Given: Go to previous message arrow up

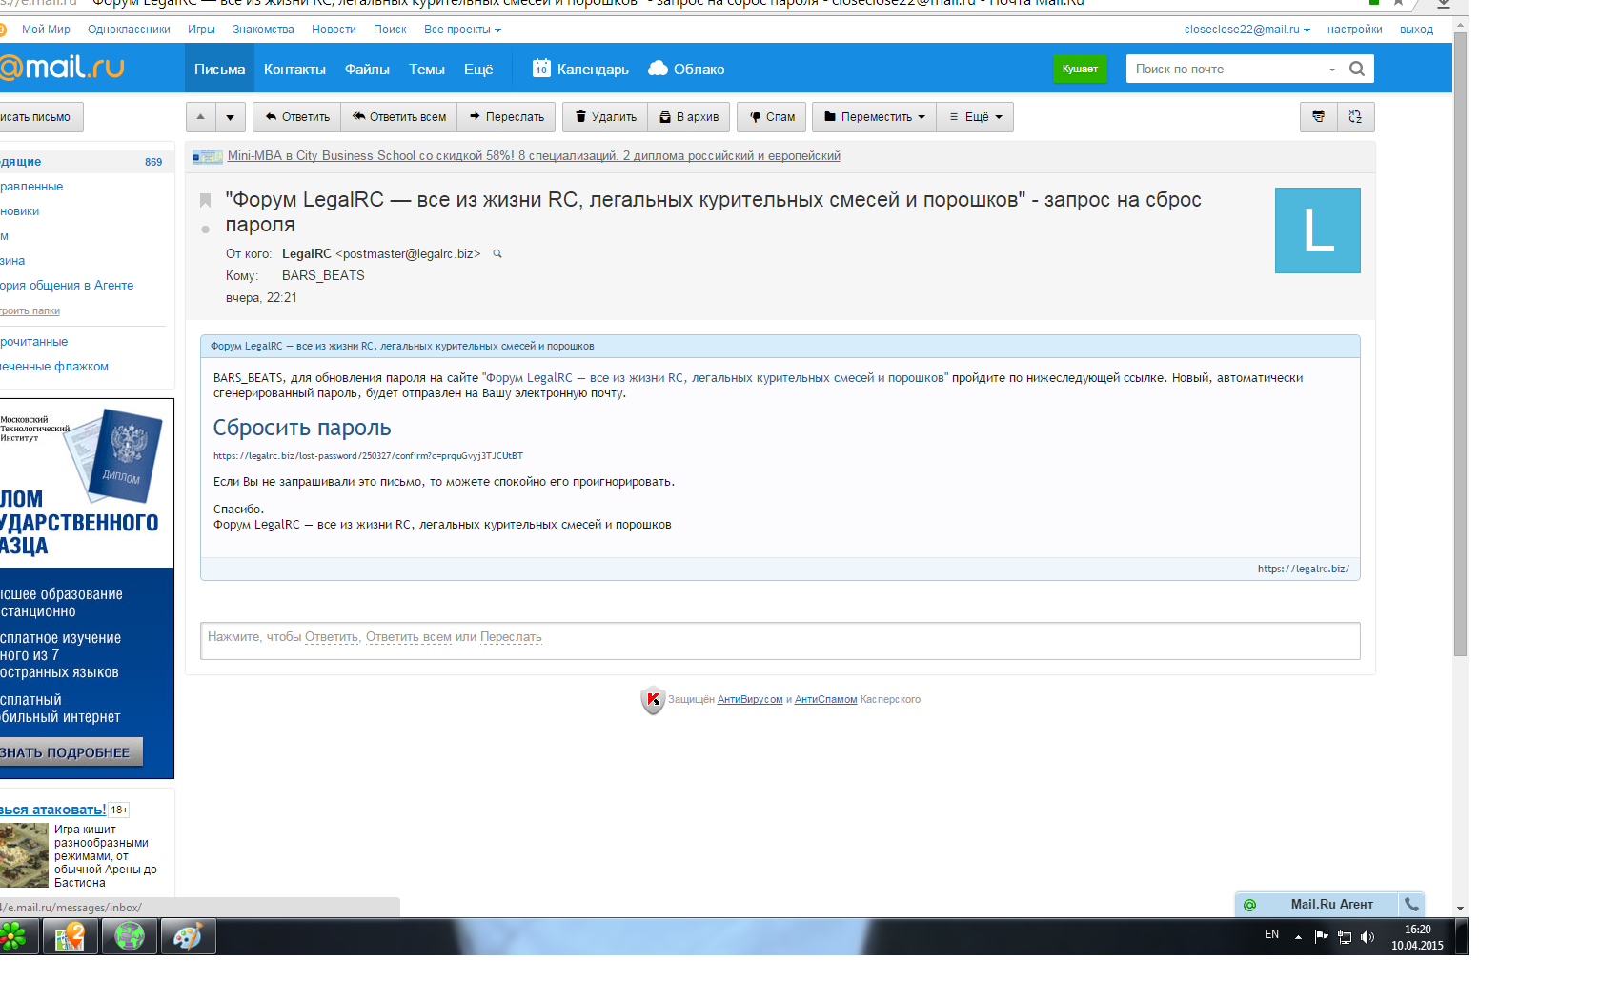Looking at the screenshot, I should click(x=200, y=117).
